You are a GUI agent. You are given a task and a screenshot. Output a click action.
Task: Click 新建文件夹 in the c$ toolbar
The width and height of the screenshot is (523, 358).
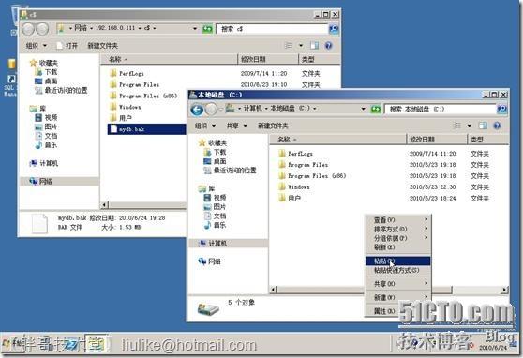(x=103, y=46)
